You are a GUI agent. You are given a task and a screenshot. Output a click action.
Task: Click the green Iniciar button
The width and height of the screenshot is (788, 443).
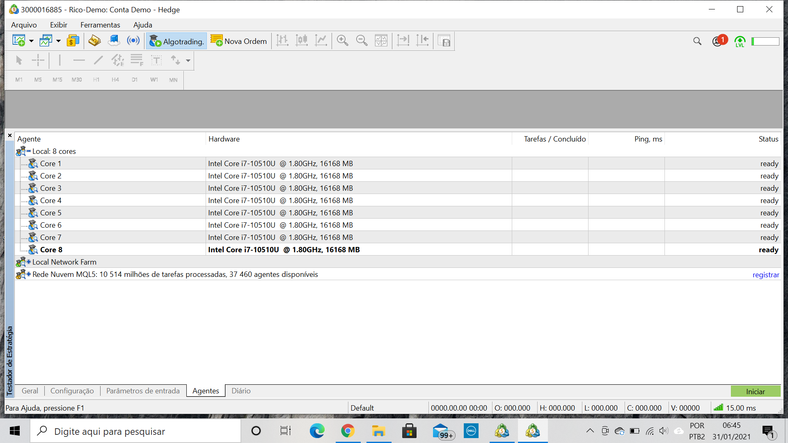[x=755, y=391]
